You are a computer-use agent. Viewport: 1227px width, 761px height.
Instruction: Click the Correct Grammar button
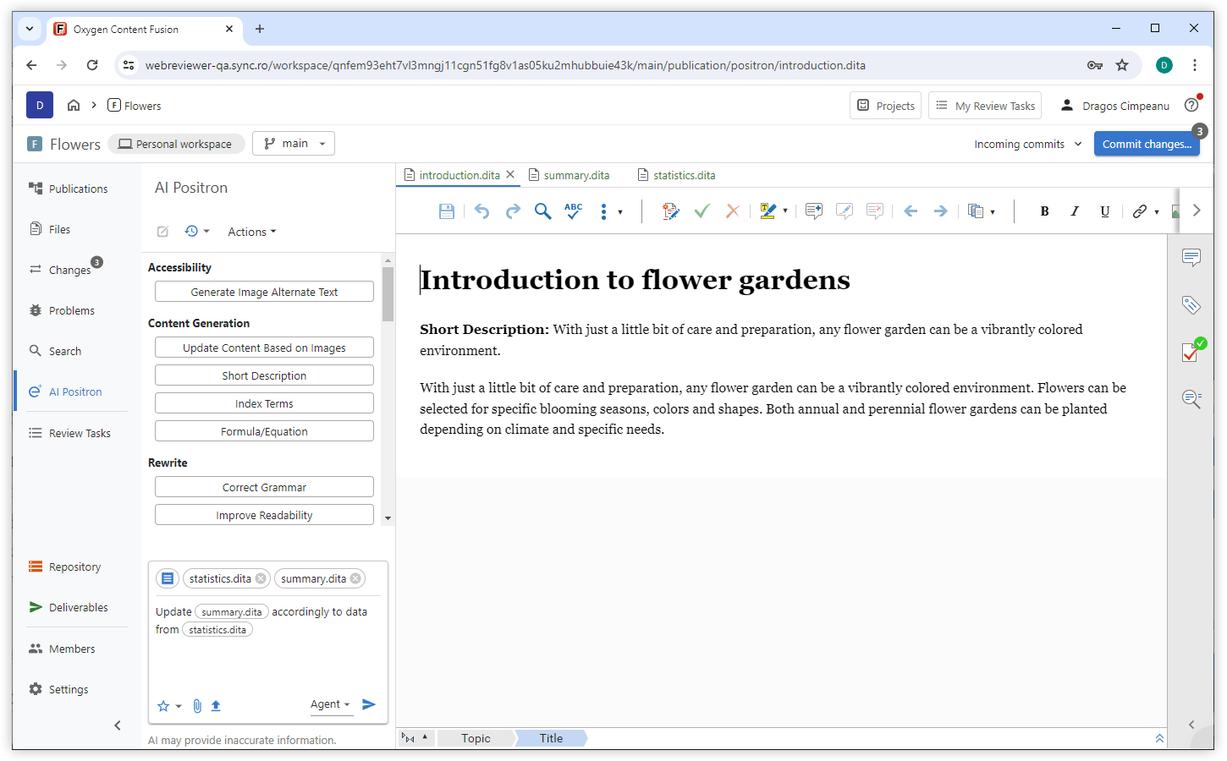264,487
